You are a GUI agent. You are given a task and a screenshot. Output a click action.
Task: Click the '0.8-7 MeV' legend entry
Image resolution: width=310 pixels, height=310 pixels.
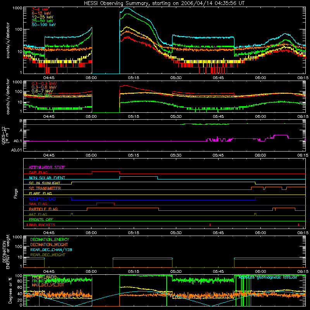pos(42,91)
